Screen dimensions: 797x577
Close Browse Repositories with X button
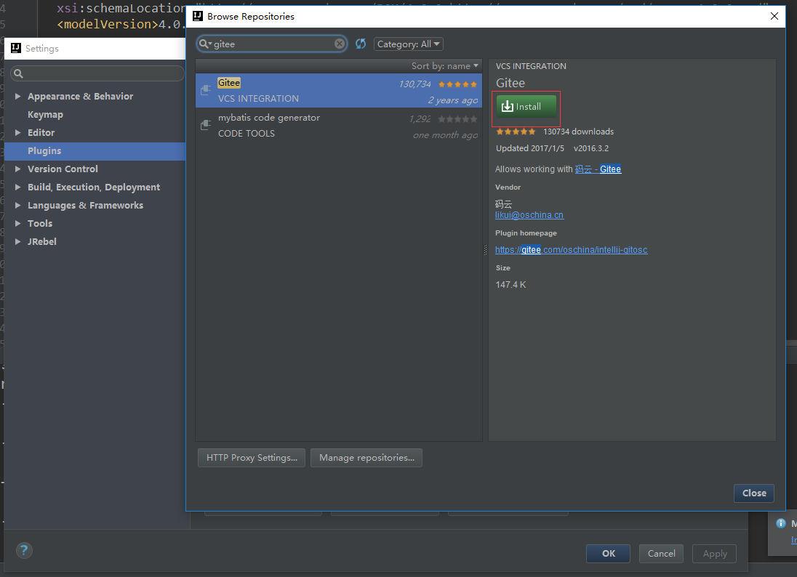coord(774,16)
